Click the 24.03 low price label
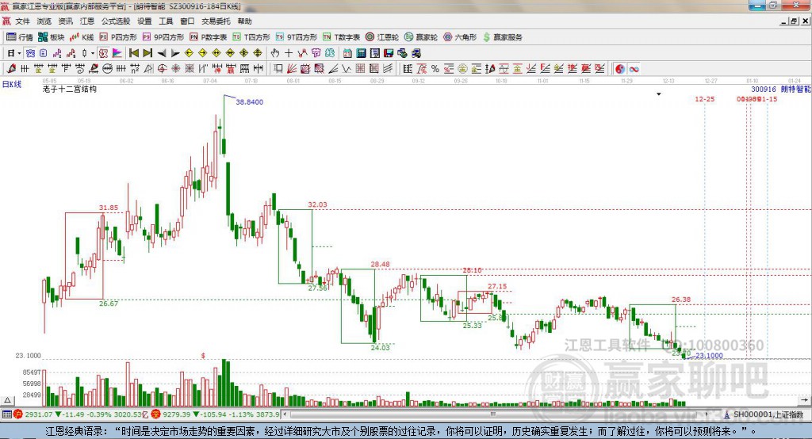 pyautogui.click(x=380, y=348)
